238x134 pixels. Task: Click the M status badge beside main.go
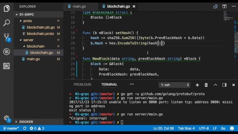click(58, 59)
